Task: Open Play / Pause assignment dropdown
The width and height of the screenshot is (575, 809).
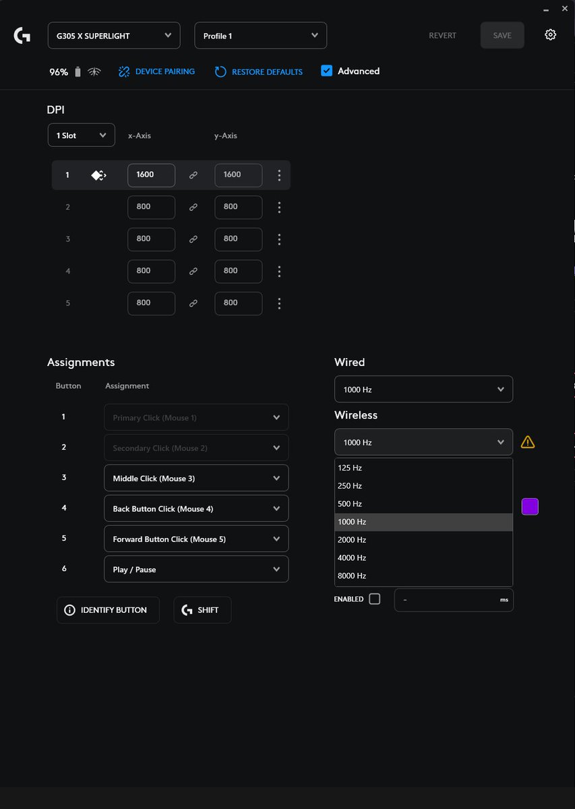Action: coord(196,569)
